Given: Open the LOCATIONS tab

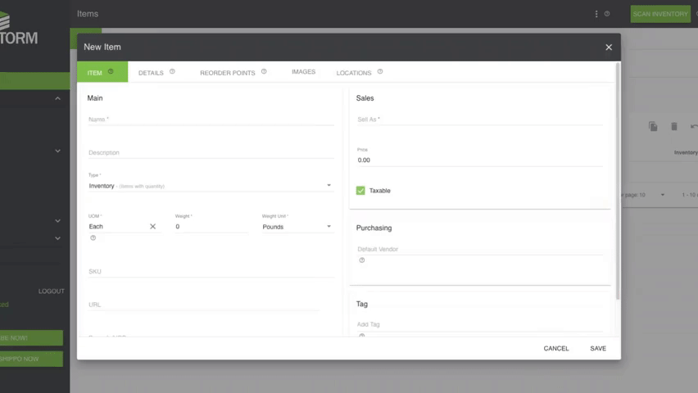Looking at the screenshot, I should [354, 73].
